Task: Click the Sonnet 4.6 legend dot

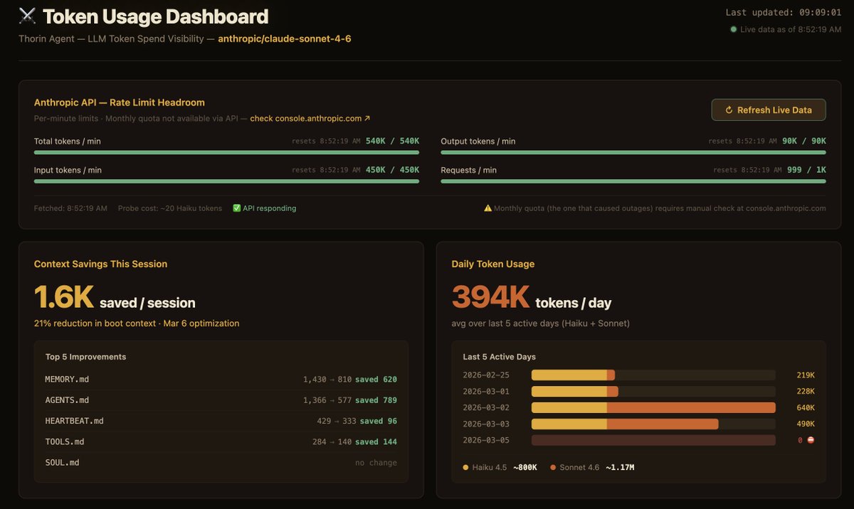Action: [553, 467]
